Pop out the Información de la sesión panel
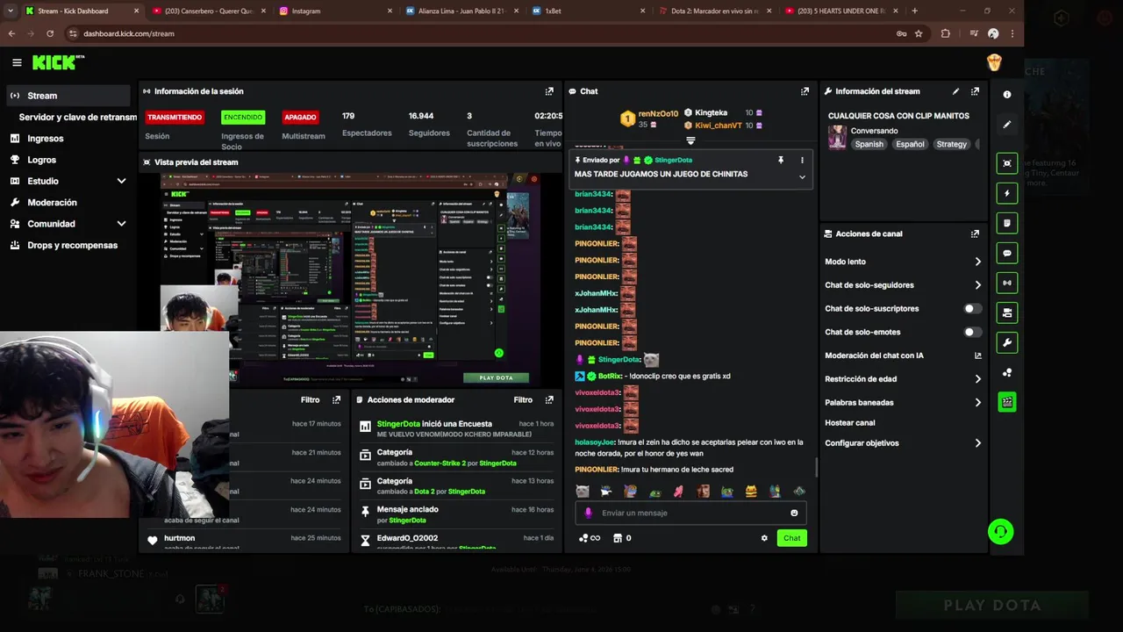 coord(549,91)
